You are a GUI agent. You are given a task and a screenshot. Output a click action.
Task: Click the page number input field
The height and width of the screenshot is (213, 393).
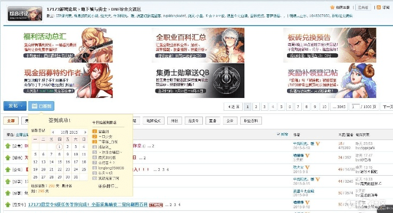(355, 106)
